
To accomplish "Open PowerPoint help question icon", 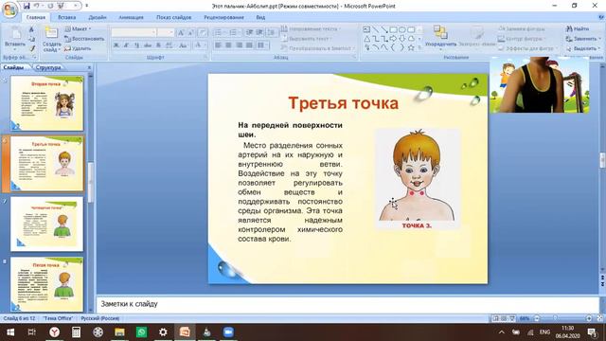I will [601, 17].
